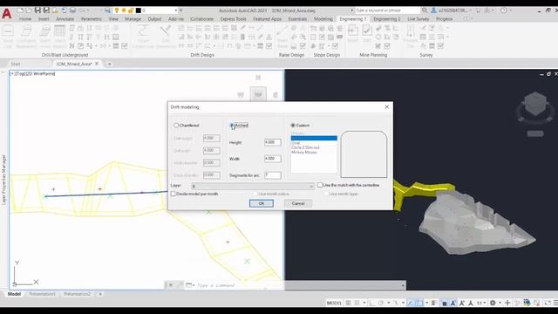This screenshot has width=558, height=314.
Task: Expand the layer list dropdown in title bar
Action: (176, 10)
